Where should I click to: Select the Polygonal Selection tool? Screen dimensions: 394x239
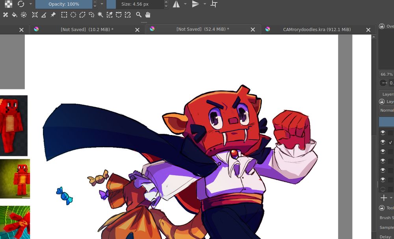pos(82,15)
